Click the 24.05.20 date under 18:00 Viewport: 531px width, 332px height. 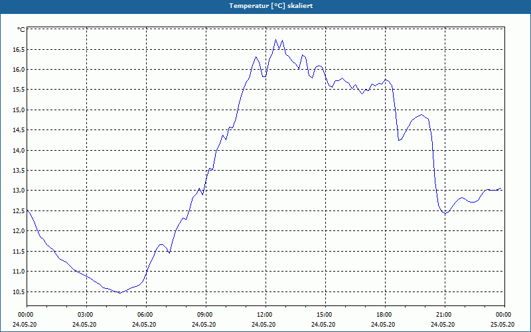tap(383, 324)
